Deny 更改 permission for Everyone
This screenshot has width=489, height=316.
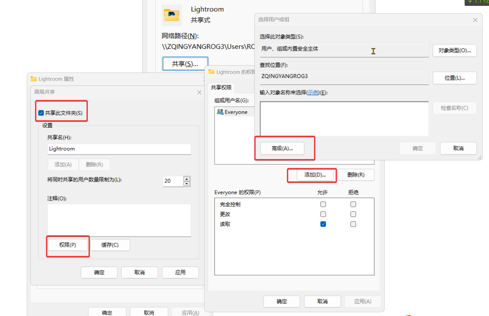(353, 214)
